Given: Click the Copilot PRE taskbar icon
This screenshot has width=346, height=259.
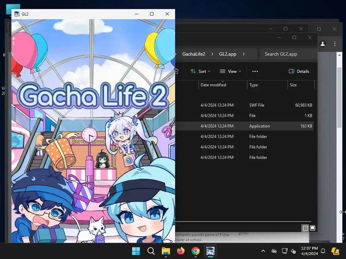Looking at the screenshot, I should pos(336,251).
